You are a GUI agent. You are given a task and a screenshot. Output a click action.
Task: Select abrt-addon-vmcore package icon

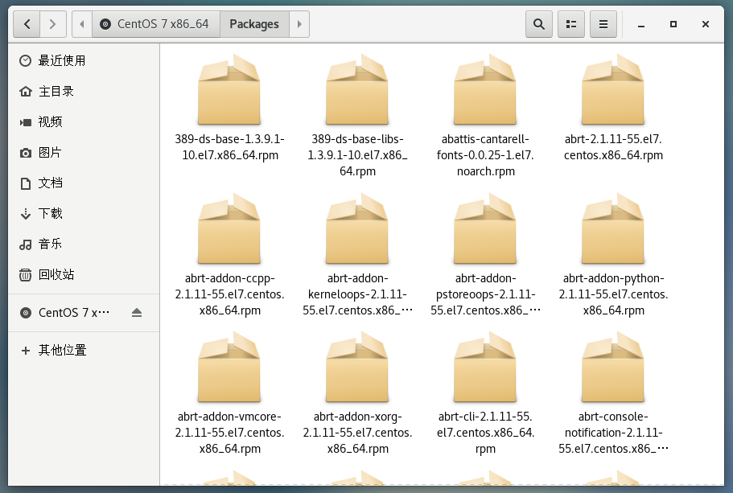point(229,367)
